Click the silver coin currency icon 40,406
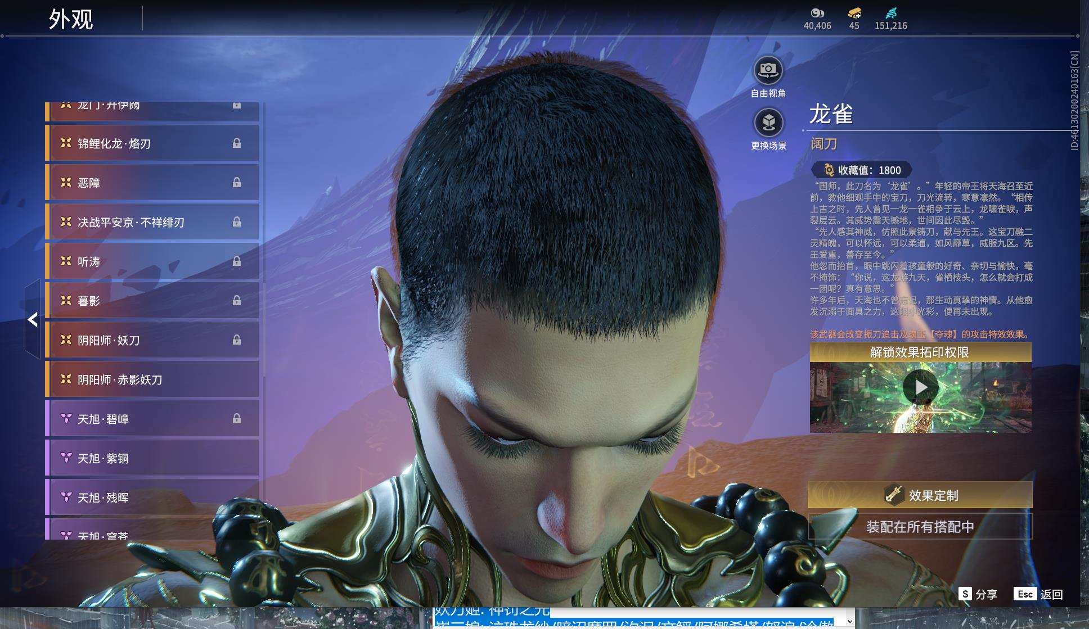This screenshot has height=629, width=1089. [x=817, y=13]
